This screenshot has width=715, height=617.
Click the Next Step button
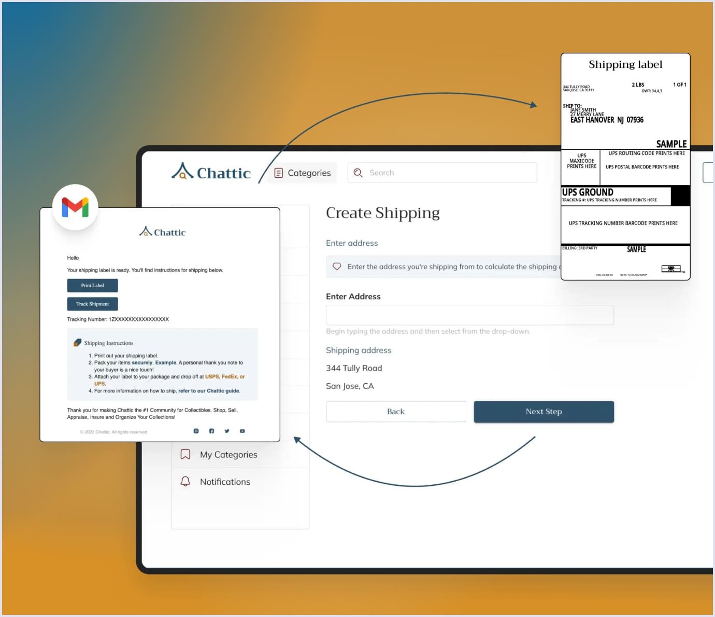click(544, 412)
